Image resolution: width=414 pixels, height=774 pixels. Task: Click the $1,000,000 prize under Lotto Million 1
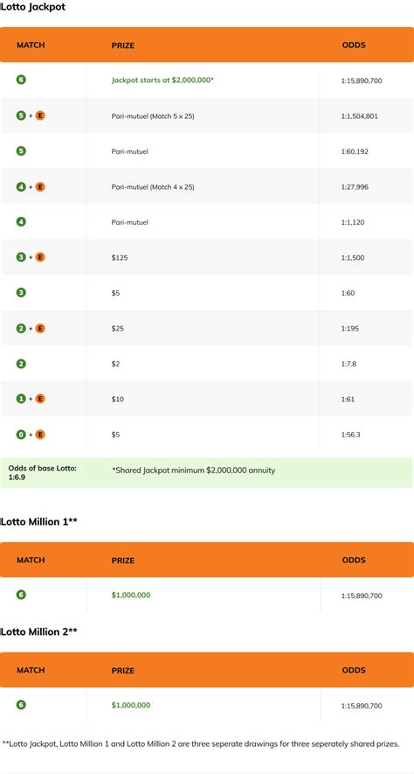tap(131, 596)
